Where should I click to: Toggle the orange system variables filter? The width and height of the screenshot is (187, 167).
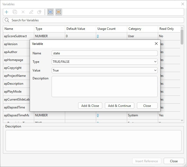(x=59, y=12)
